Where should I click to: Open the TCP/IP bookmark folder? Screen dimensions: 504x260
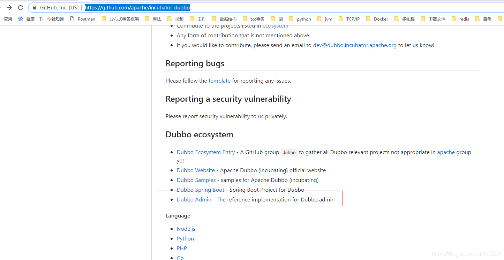pos(349,19)
